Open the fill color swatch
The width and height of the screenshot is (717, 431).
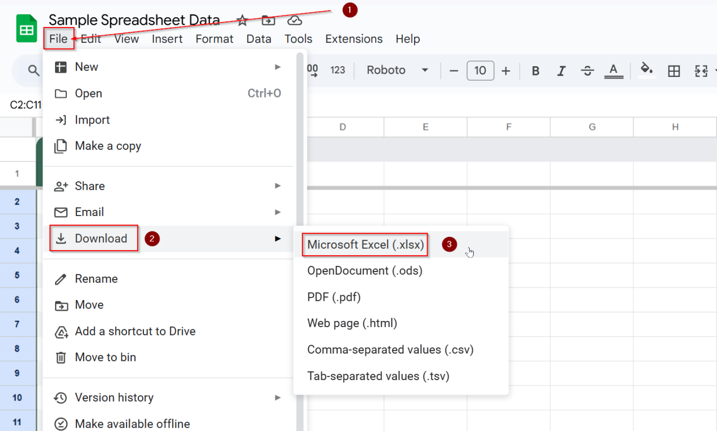647,70
